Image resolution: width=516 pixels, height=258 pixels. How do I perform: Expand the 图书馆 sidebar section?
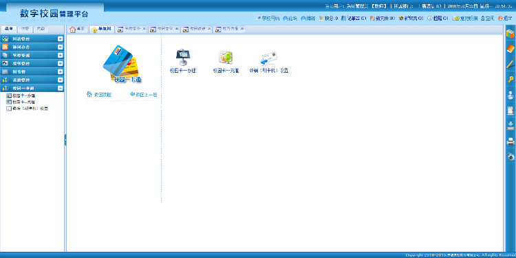tap(61, 71)
